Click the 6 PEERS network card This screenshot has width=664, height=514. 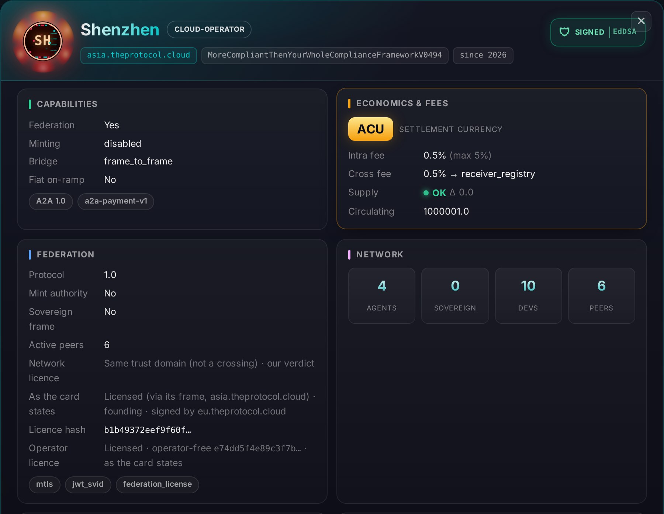[601, 296]
